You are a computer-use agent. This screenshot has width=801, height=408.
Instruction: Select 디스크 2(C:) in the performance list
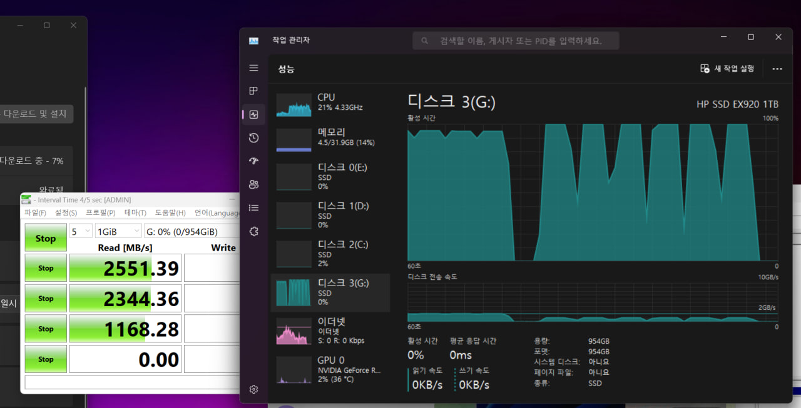click(330, 254)
